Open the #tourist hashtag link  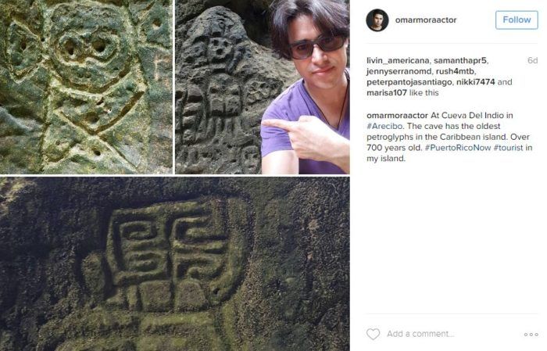click(x=508, y=148)
